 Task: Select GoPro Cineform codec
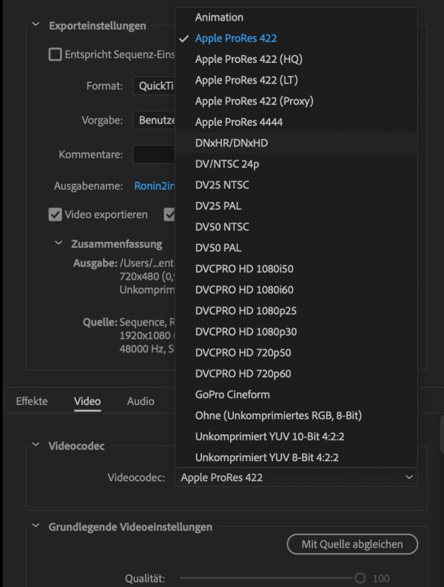(296, 395)
